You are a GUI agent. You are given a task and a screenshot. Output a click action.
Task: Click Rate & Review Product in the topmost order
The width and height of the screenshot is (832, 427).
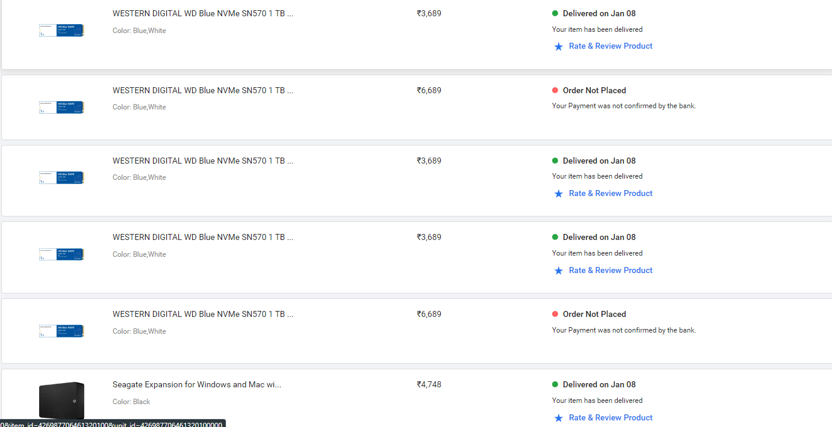tap(610, 46)
